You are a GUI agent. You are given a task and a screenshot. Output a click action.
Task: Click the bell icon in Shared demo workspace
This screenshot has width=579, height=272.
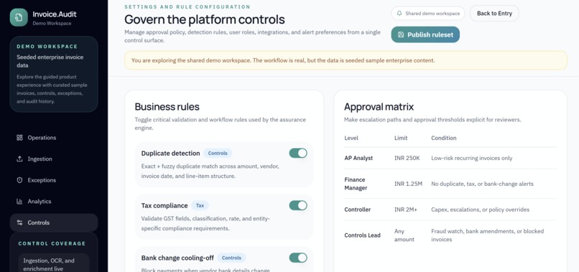click(399, 14)
